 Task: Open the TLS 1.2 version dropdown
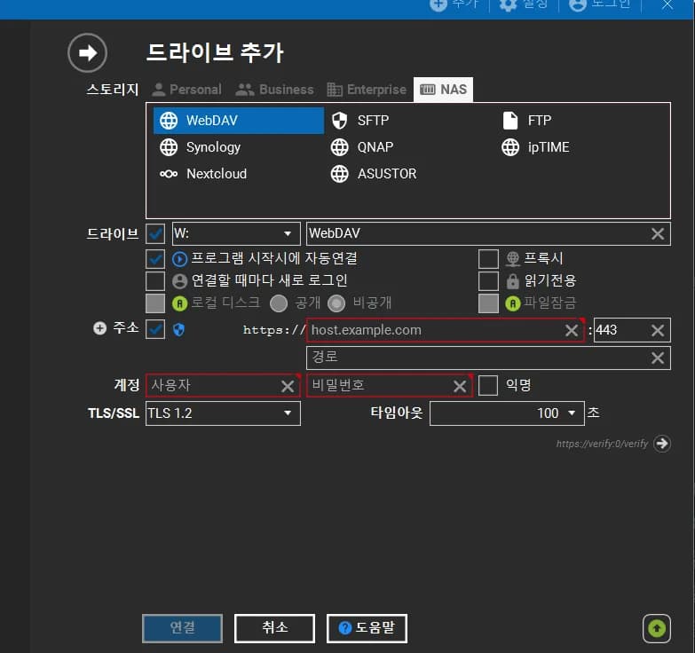pos(223,413)
